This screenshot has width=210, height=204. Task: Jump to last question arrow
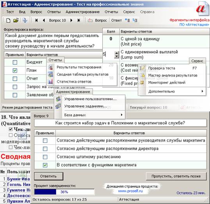coord(79,20)
